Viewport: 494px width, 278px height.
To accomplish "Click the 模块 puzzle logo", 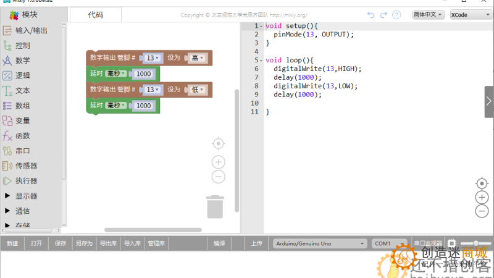I will pos(14,15).
